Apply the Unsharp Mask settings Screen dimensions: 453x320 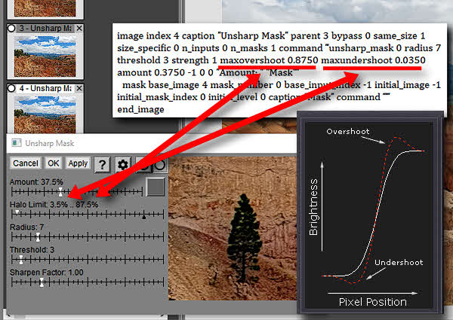pos(78,163)
